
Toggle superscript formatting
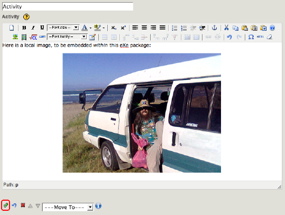123,28
